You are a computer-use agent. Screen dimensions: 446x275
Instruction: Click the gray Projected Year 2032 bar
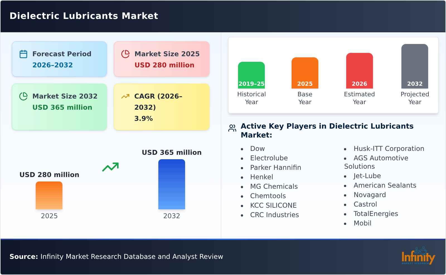click(x=415, y=65)
